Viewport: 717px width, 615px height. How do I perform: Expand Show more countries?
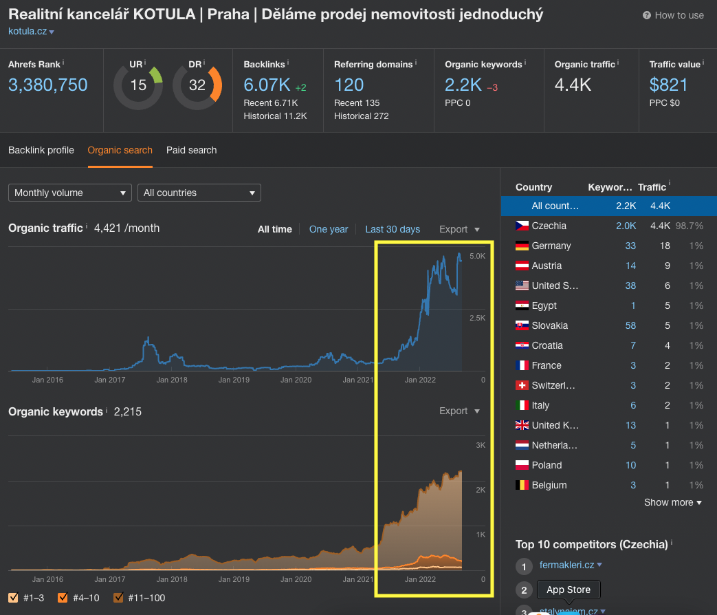point(672,502)
